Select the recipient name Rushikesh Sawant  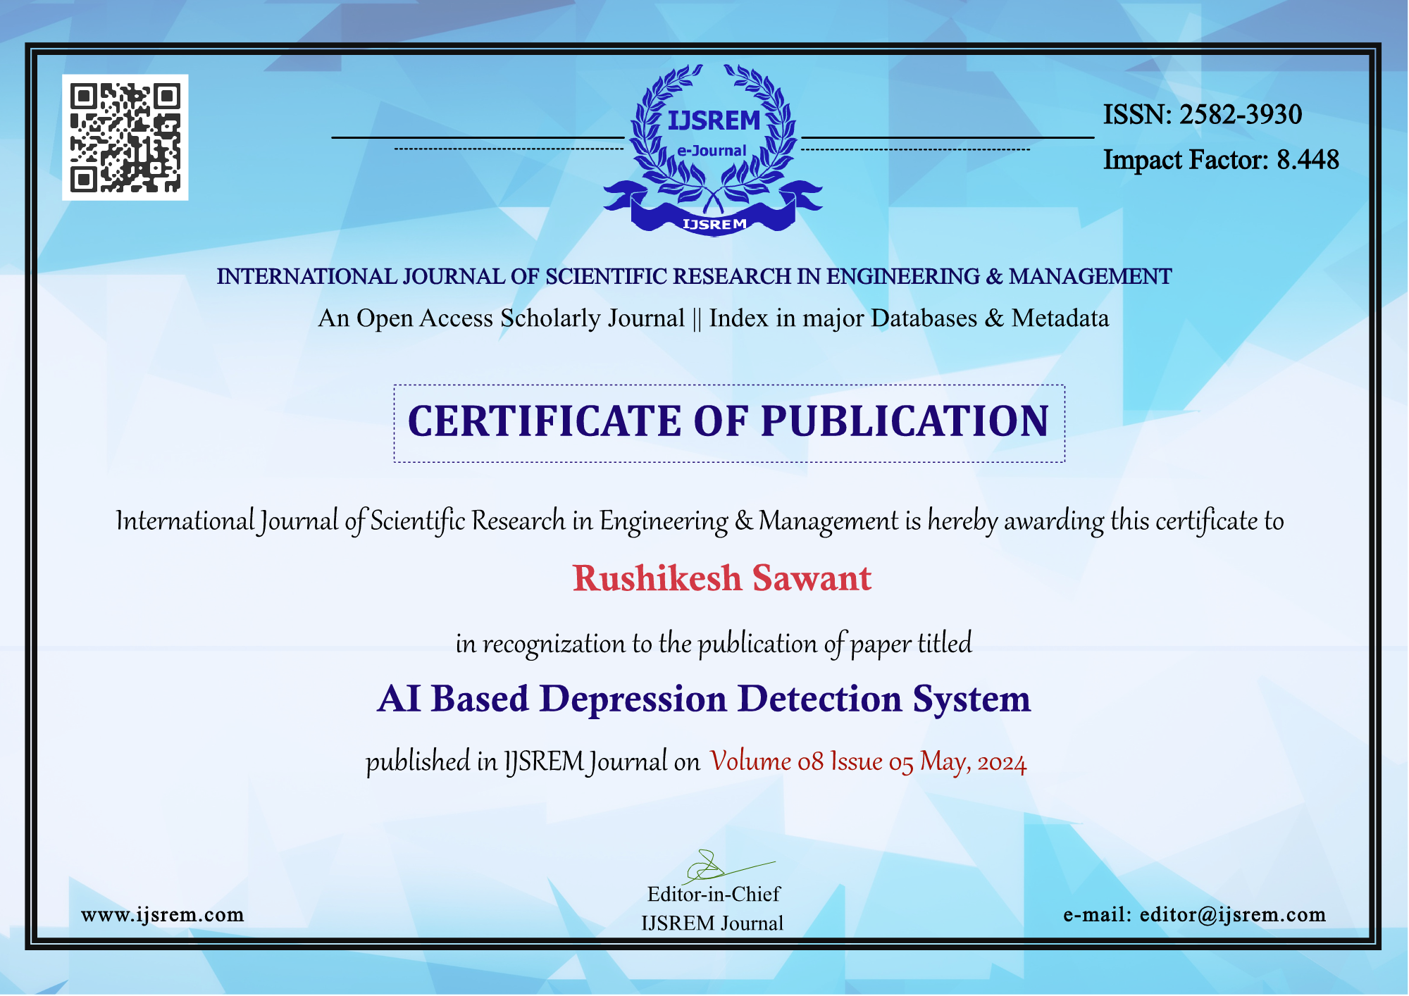click(721, 579)
